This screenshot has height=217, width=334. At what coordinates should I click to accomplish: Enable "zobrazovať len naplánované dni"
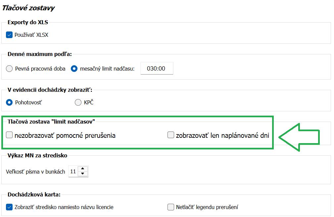click(x=171, y=135)
